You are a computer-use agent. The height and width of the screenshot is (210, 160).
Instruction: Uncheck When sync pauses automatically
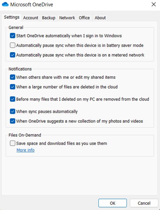pos(13,111)
